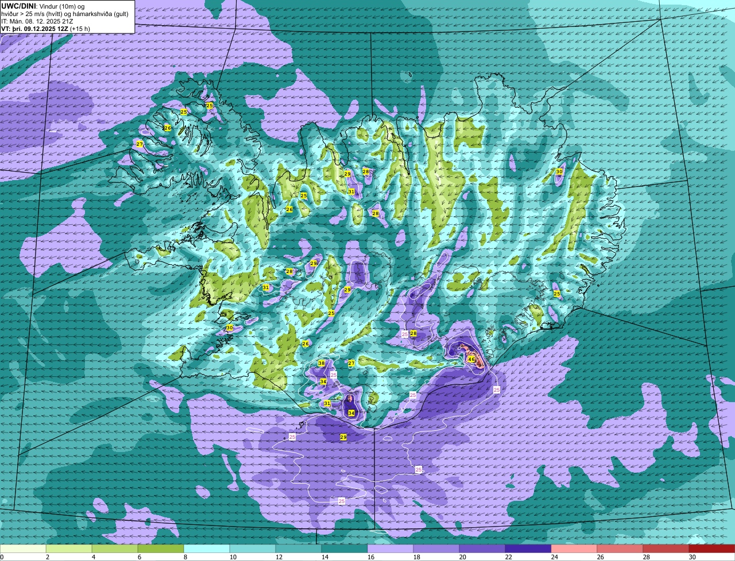This screenshot has height=561, width=735.
Task: Pick the 28–30 m/s red swatch
Action: pos(666,549)
